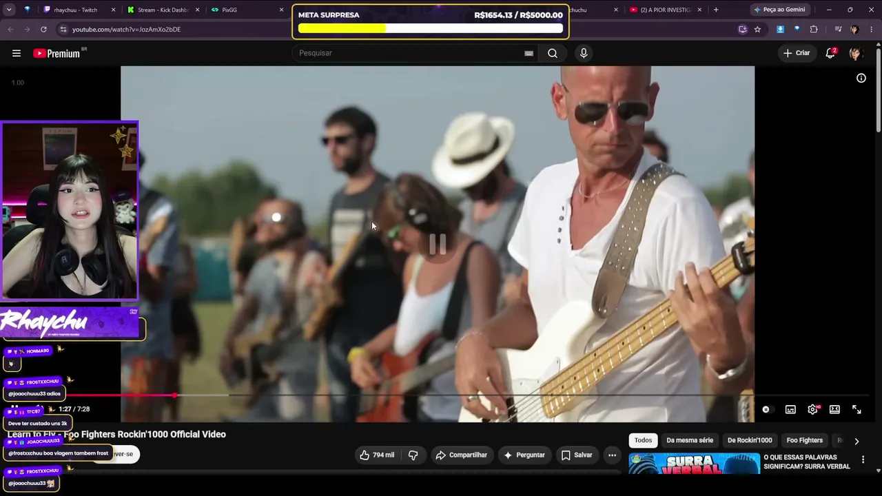
Task: Open Chrome three-dot menu
Action: [x=872, y=30]
